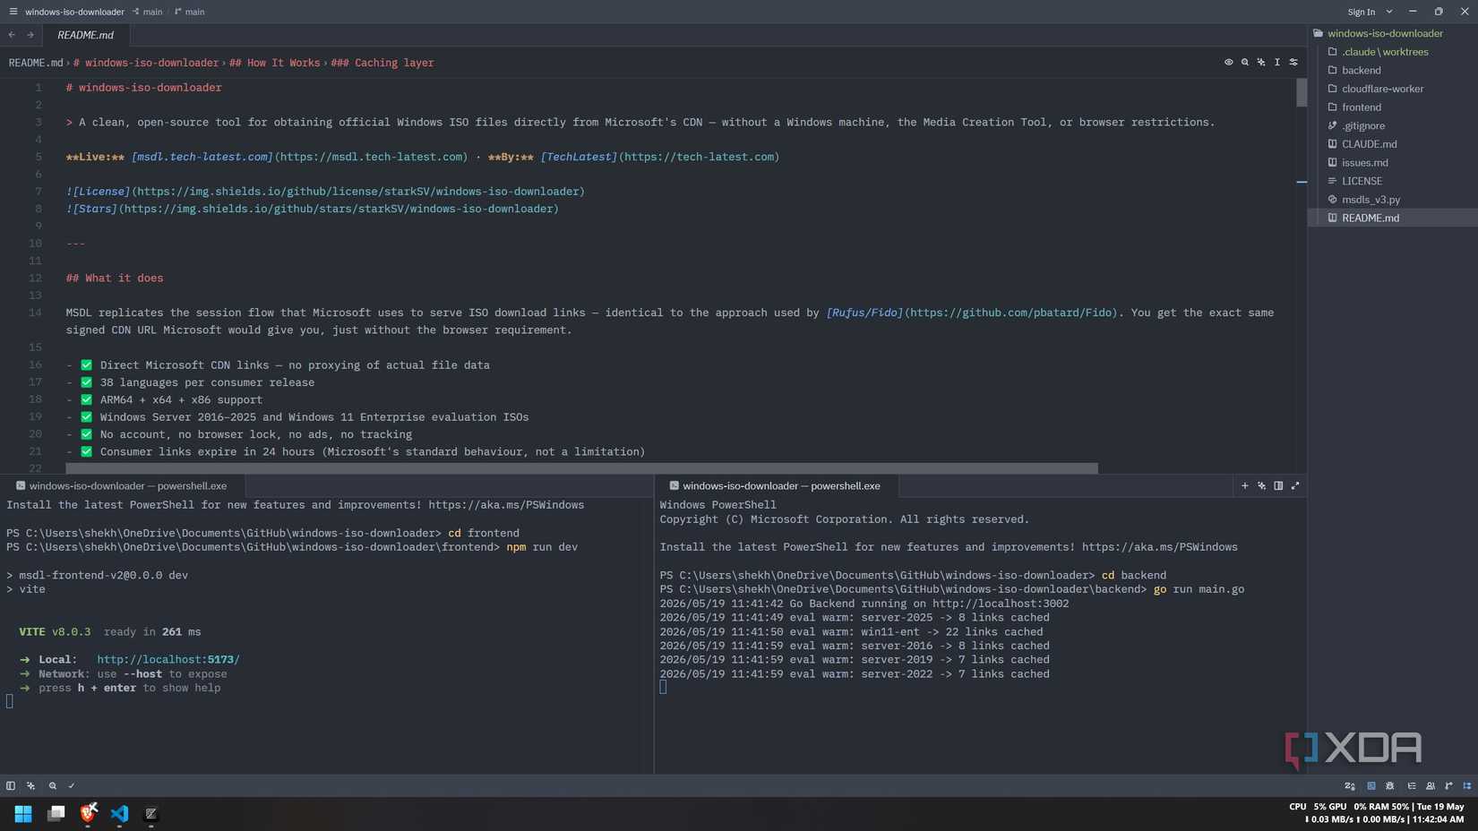Open the second main branch selector in title bar
This screenshot has height=831, width=1478.
190,12
